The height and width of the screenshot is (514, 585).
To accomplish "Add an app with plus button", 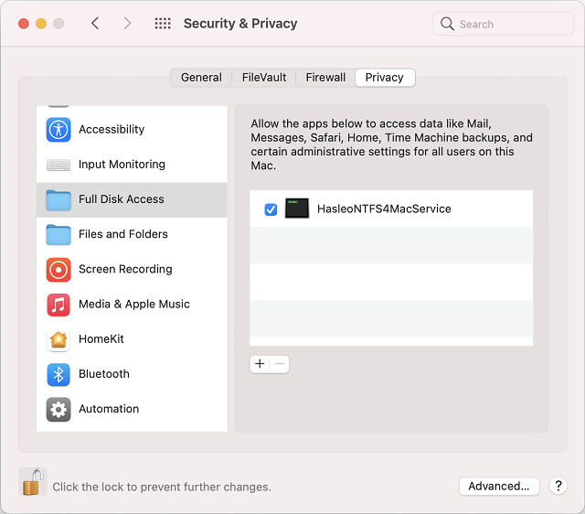I will [x=260, y=364].
